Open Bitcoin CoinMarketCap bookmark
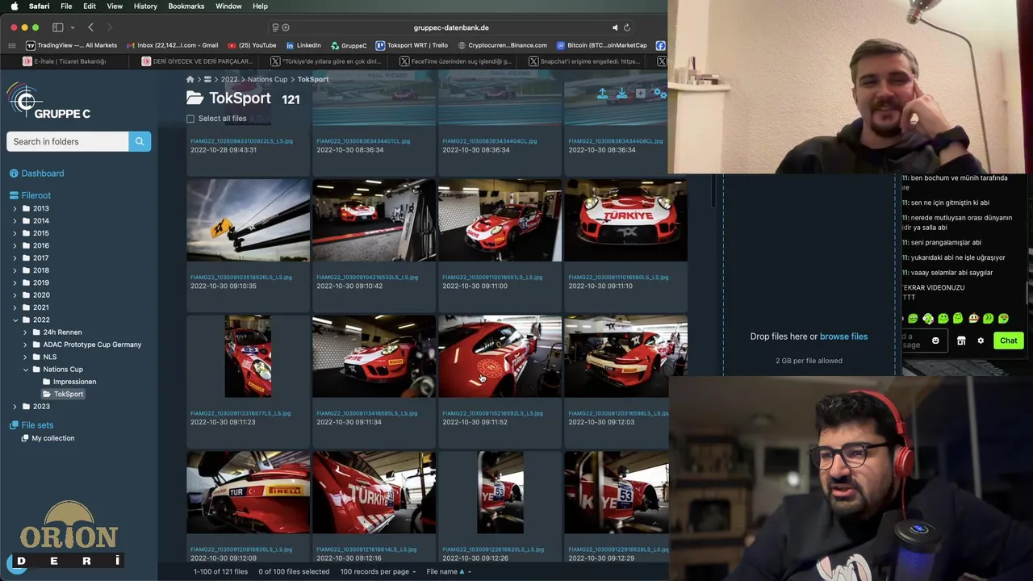The image size is (1033, 581). 601,45
